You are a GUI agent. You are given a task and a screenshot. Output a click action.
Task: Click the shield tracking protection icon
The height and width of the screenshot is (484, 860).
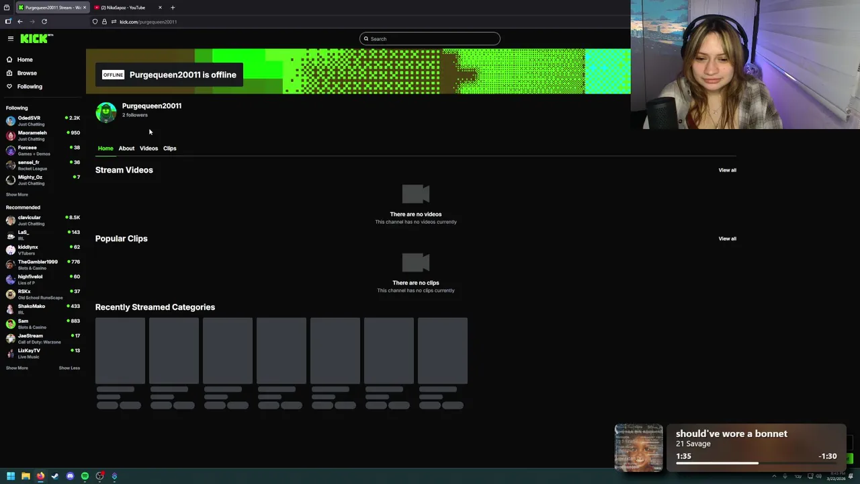click(95, 22)
